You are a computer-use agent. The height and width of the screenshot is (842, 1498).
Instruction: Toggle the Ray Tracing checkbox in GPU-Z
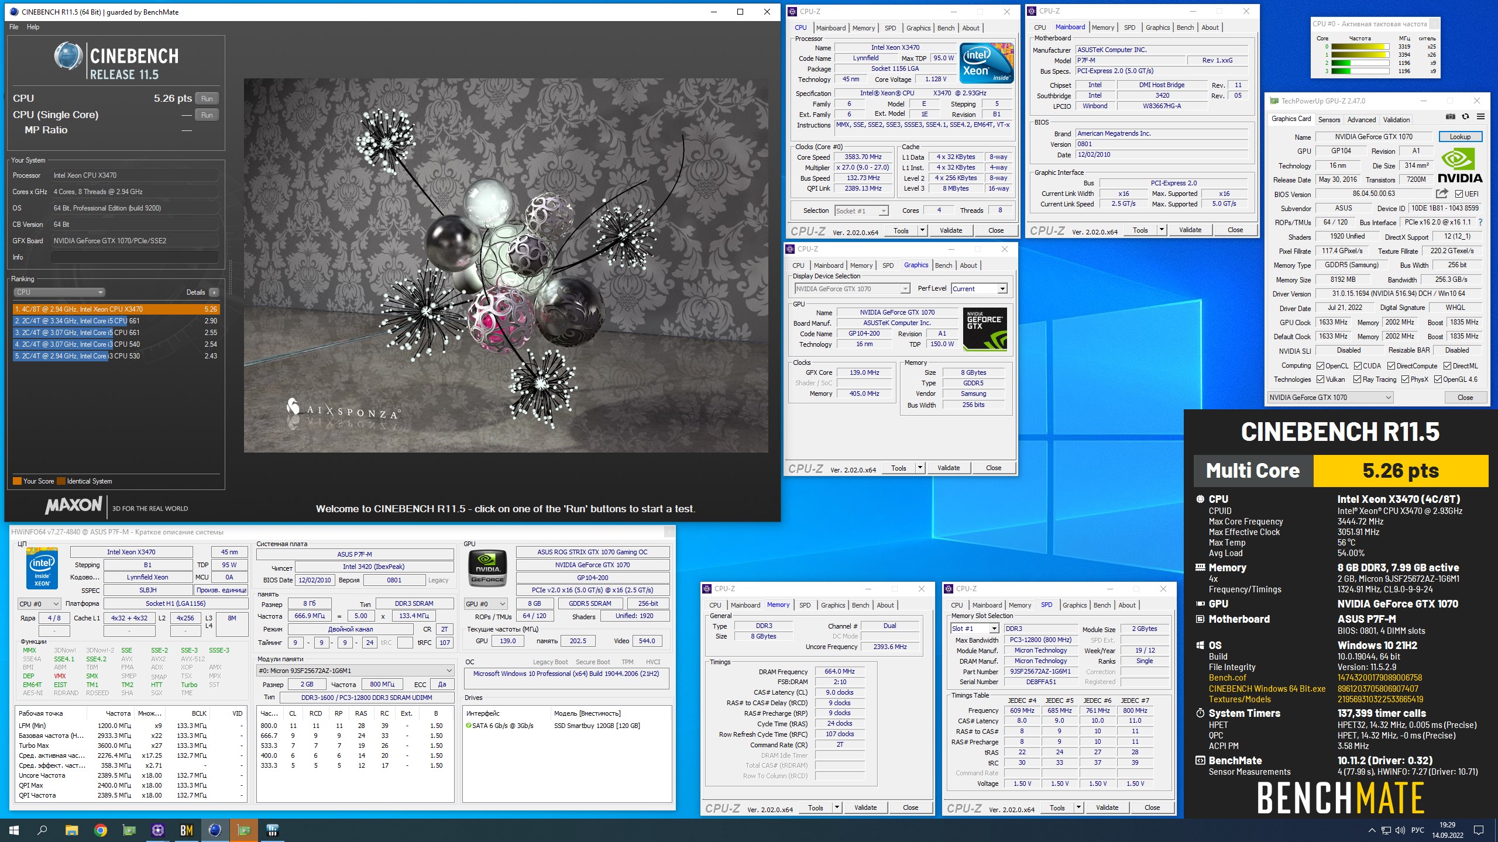(x=1357, y=379)
